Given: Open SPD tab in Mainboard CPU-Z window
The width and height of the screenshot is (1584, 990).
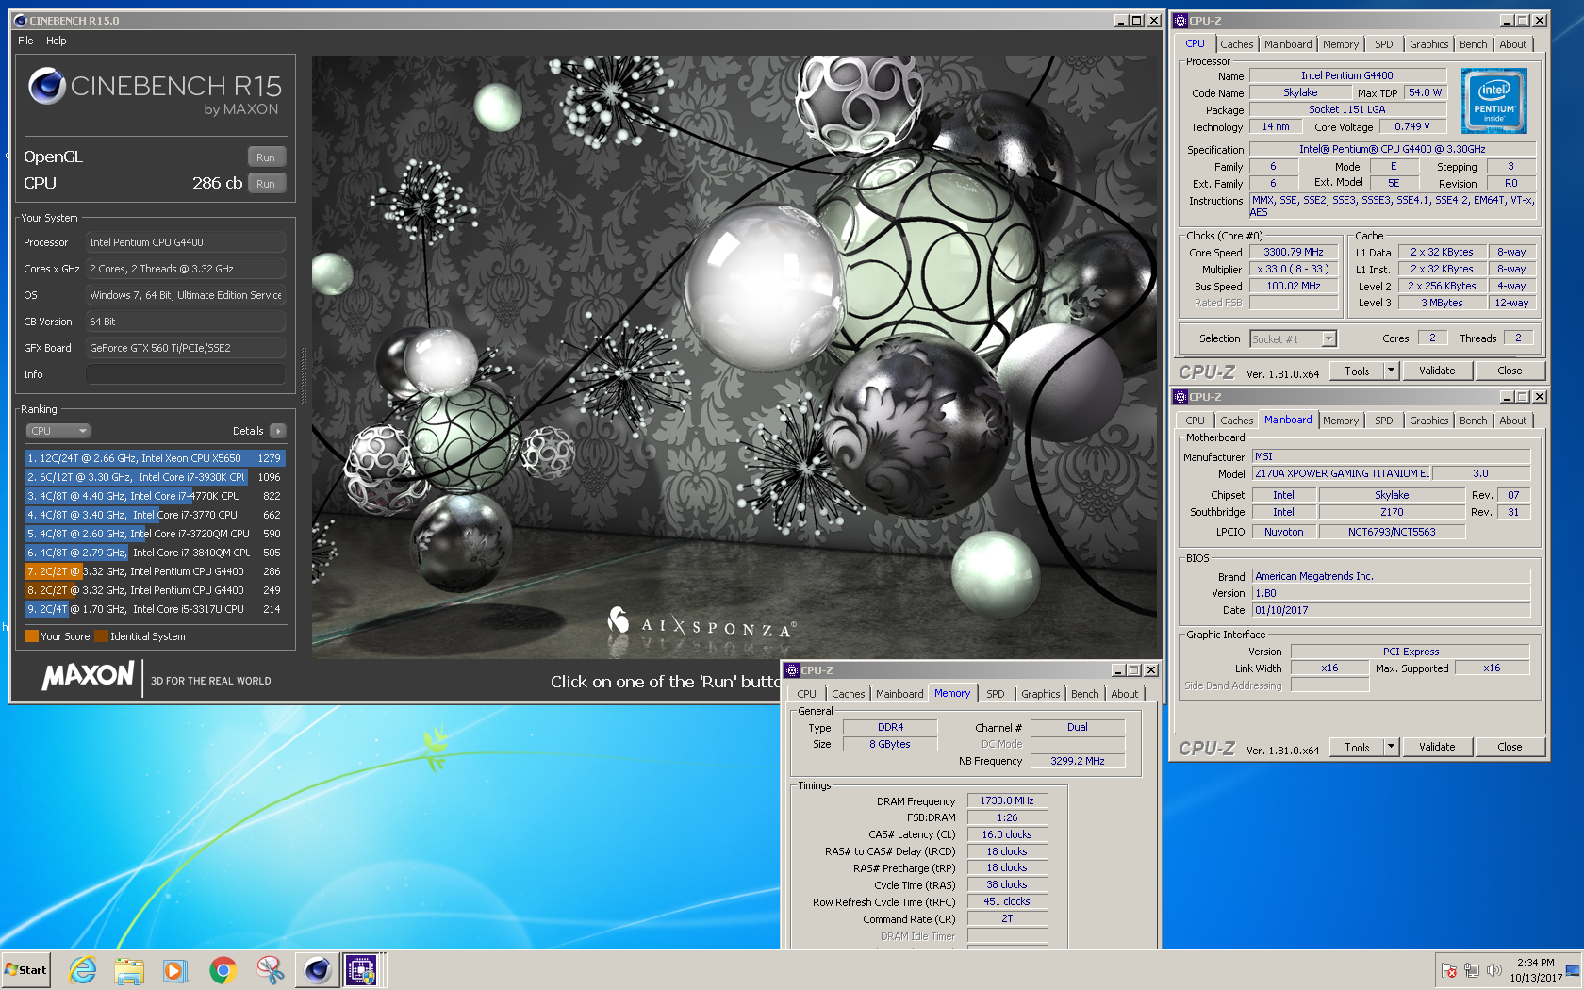Looking at the screenshot, I should 1383,421.
